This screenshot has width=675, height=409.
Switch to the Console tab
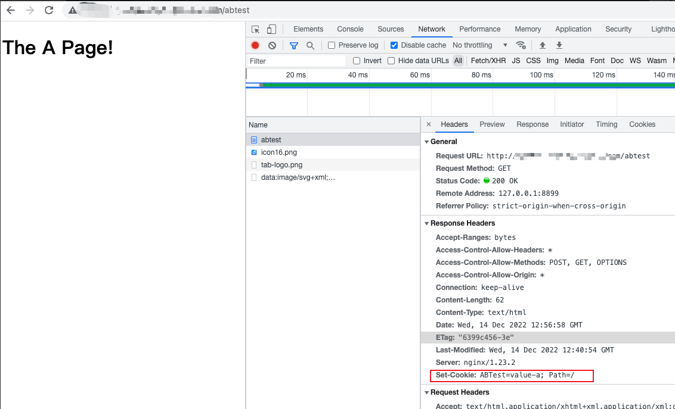point(350,29)
